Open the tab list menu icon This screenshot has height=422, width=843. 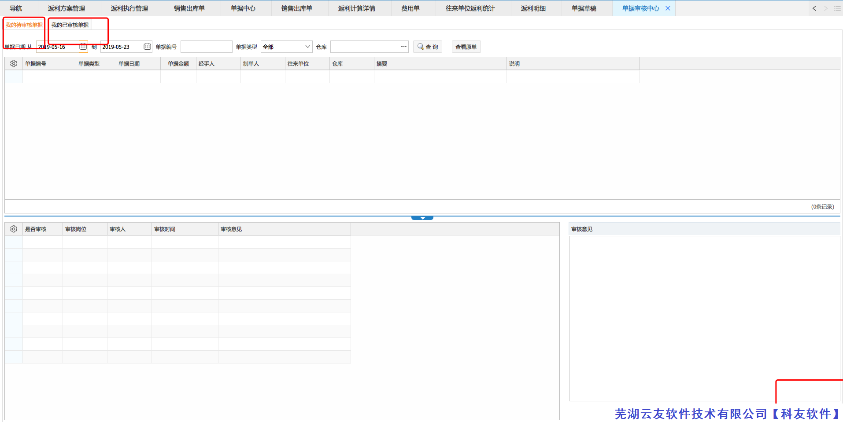tap(837, 8)
